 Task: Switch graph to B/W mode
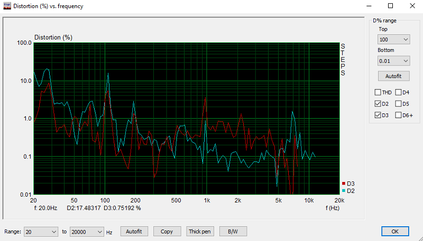tap(233, 232)
